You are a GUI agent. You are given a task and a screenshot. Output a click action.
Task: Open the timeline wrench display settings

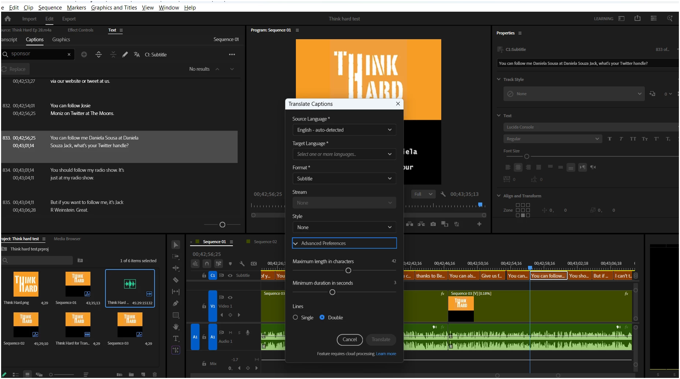click(x=242, y=264)
